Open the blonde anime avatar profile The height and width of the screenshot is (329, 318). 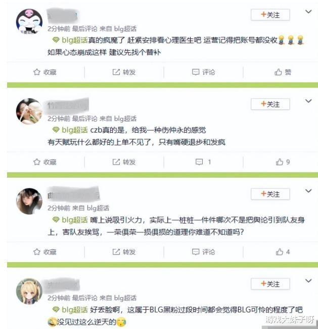[x=29, y=291]
